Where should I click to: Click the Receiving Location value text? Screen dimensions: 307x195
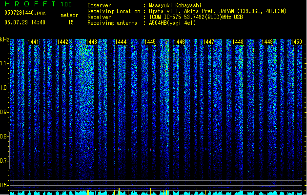pos(218,11)
